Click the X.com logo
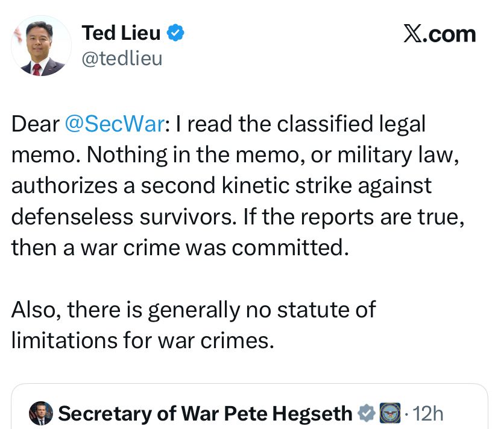 [440, 34]
